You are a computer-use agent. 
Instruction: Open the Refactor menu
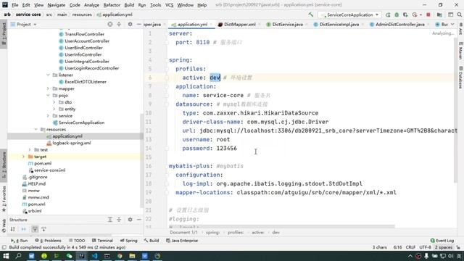(x=112, y=5)
